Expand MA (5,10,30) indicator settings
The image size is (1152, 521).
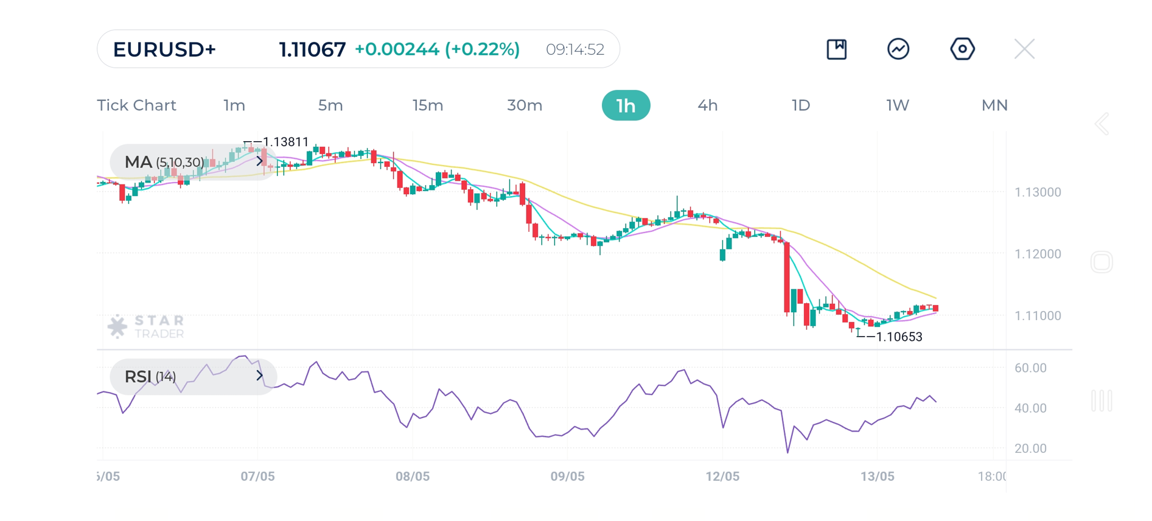coord(260,161)
